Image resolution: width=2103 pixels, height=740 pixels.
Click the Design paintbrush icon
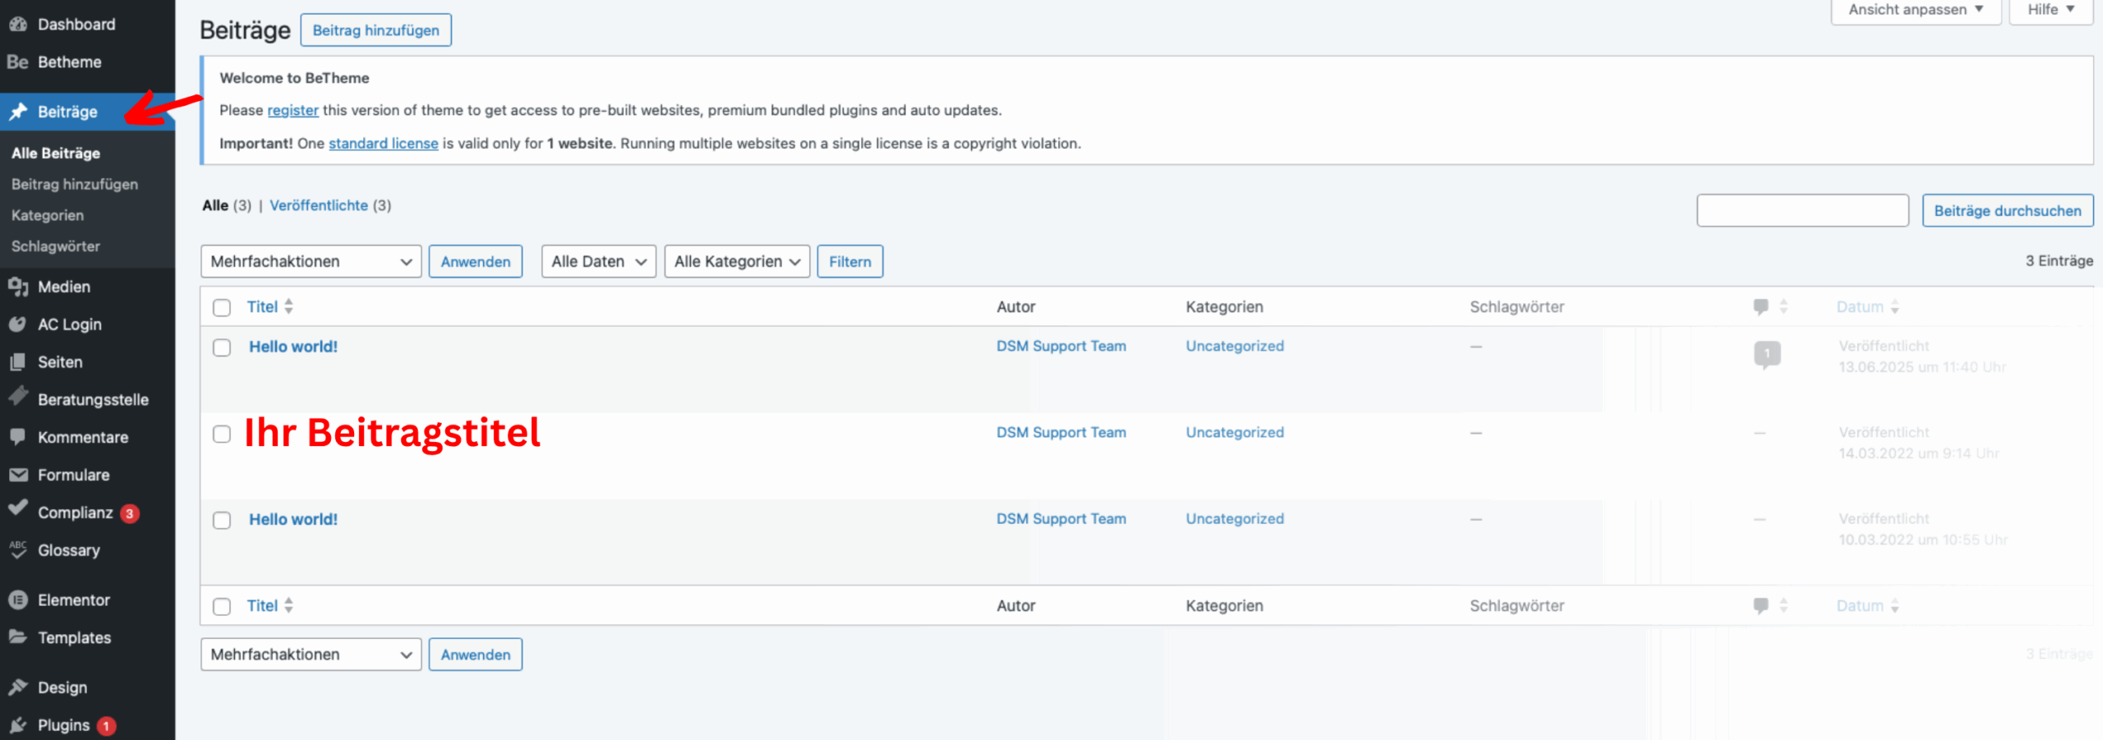[17, 687]
